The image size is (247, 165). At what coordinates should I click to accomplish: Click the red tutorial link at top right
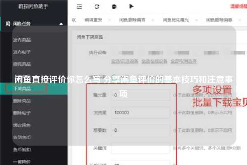[239, 7]
